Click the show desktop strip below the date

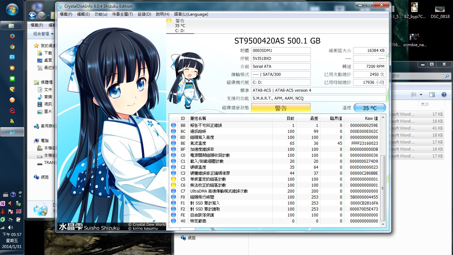(12, 253)
